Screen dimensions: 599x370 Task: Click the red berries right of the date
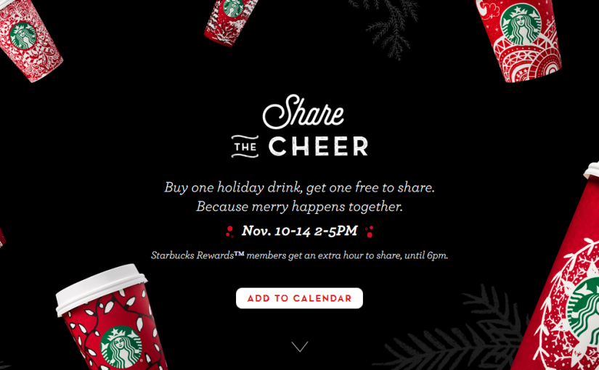point(369,231)
